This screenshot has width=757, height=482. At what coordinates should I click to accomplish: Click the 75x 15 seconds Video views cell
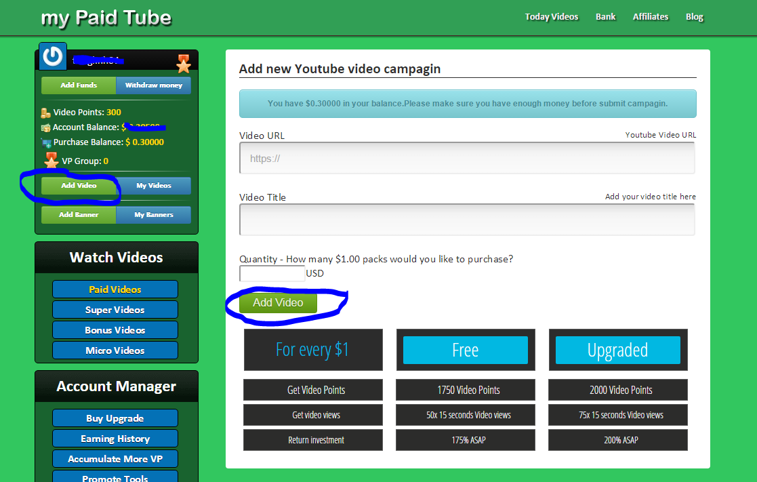point(618,415)
